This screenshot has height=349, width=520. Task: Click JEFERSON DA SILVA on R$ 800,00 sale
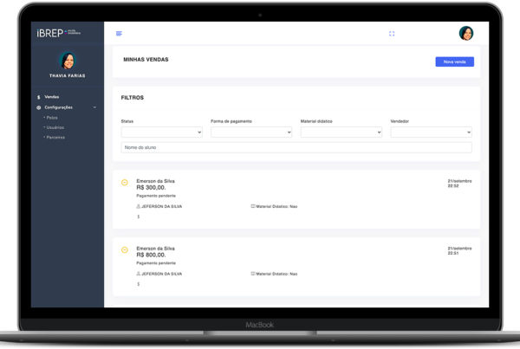coord(162,274)
